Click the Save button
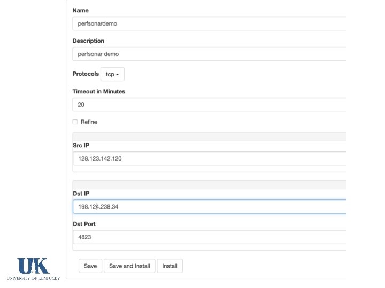This screenshot has height=288, width=385. [90, 266]
